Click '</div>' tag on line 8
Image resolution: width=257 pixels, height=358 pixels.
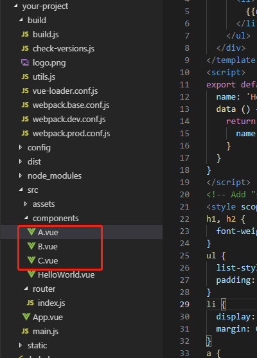point(231,48)
